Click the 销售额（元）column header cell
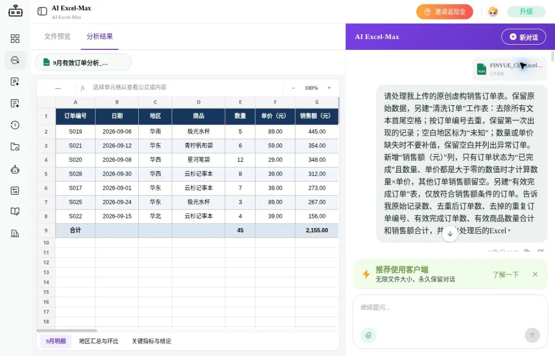Screen dimensions: 555x356 317,116
